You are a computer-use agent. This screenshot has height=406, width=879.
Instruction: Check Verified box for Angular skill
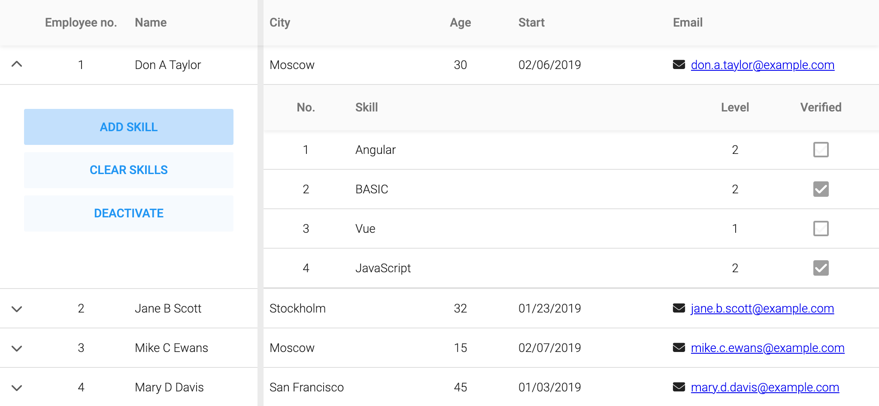tap(821, 150)
